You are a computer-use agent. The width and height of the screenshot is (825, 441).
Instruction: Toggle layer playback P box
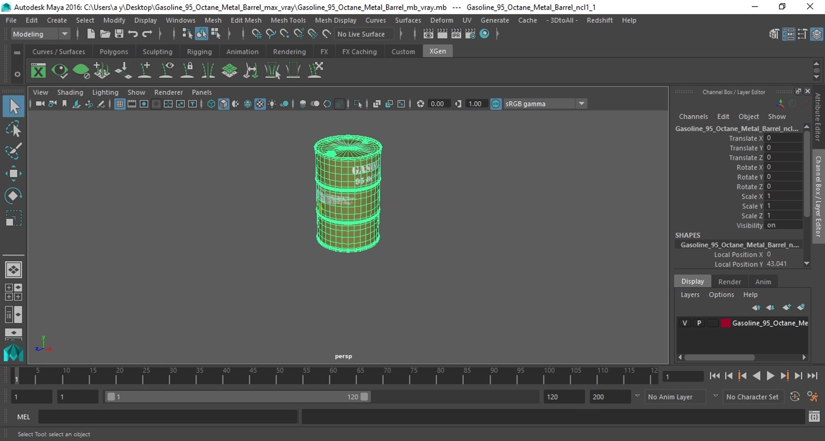pyautogui.click(x=699, y=323)
